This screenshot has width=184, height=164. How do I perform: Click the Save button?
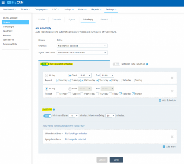[x=116, y=160]
